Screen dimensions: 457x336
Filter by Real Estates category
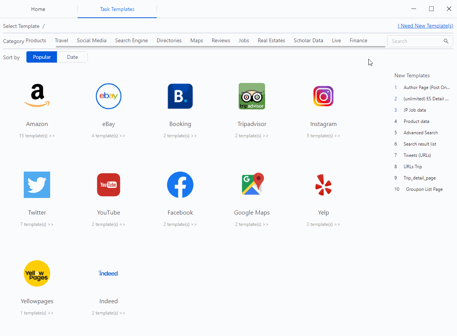point(271,40)
